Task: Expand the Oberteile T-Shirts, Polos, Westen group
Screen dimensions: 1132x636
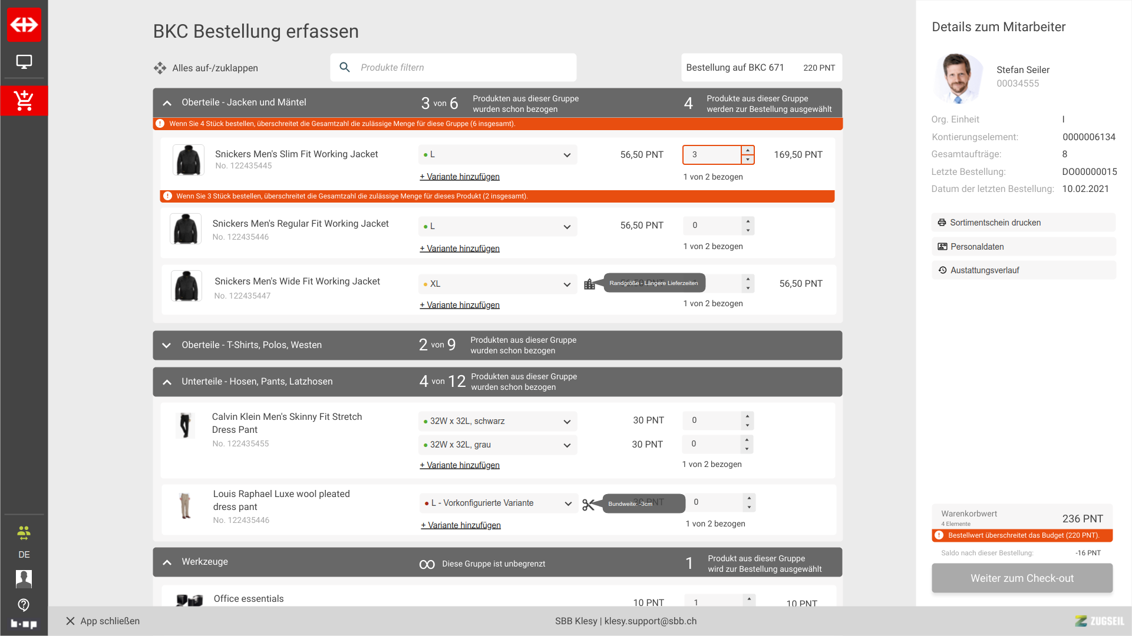Action: [167, 346]
